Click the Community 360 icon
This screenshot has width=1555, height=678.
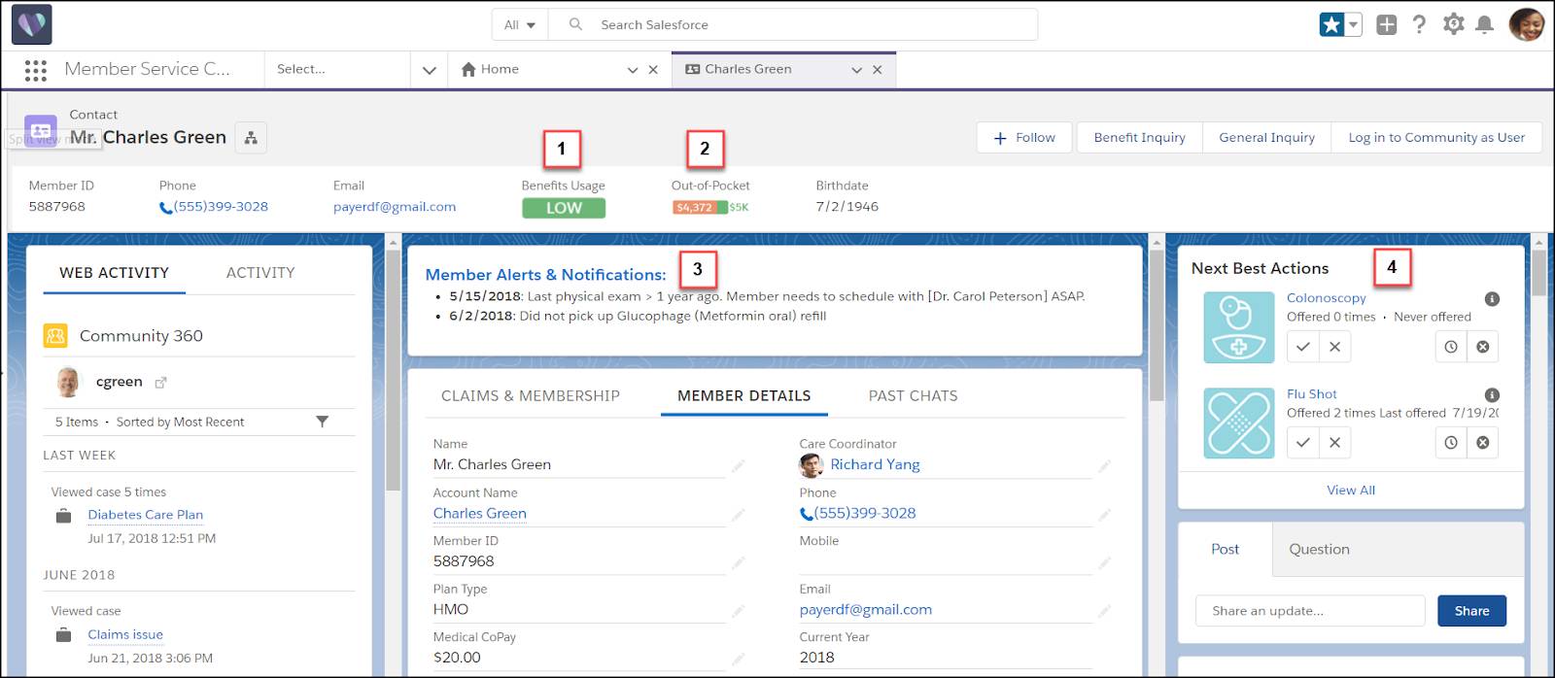[55, 336]
